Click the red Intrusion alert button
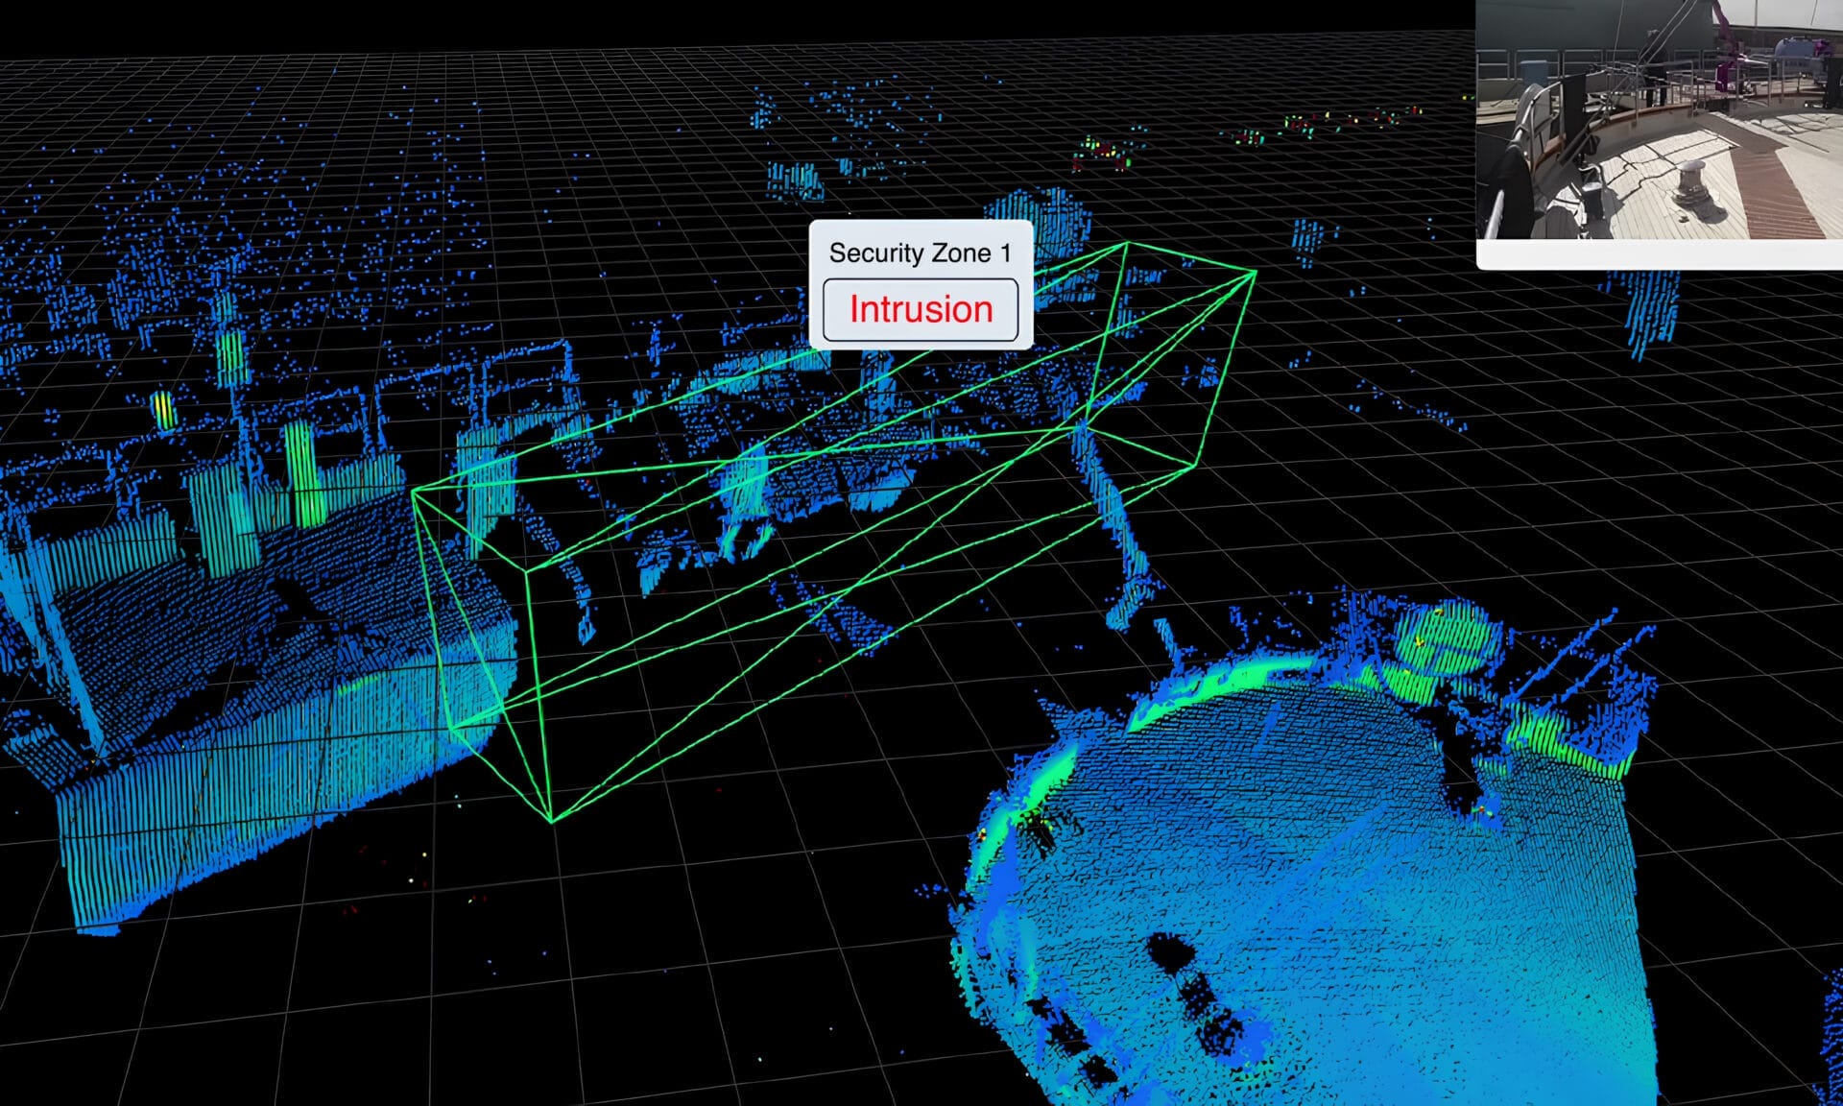 coord(921,309)
